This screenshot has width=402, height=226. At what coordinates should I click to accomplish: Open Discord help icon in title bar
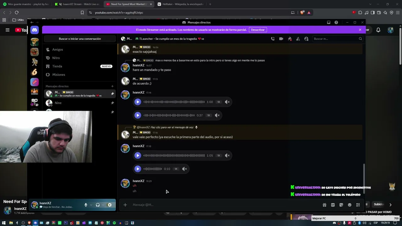click(336, 22)
